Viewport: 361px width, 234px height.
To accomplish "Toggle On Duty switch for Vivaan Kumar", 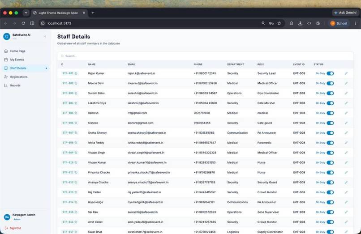I will pyautogui.click(x=330, y=162).
